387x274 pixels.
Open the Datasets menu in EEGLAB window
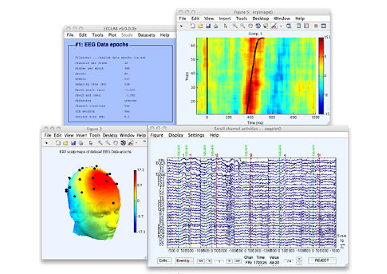tap(146, 35)
